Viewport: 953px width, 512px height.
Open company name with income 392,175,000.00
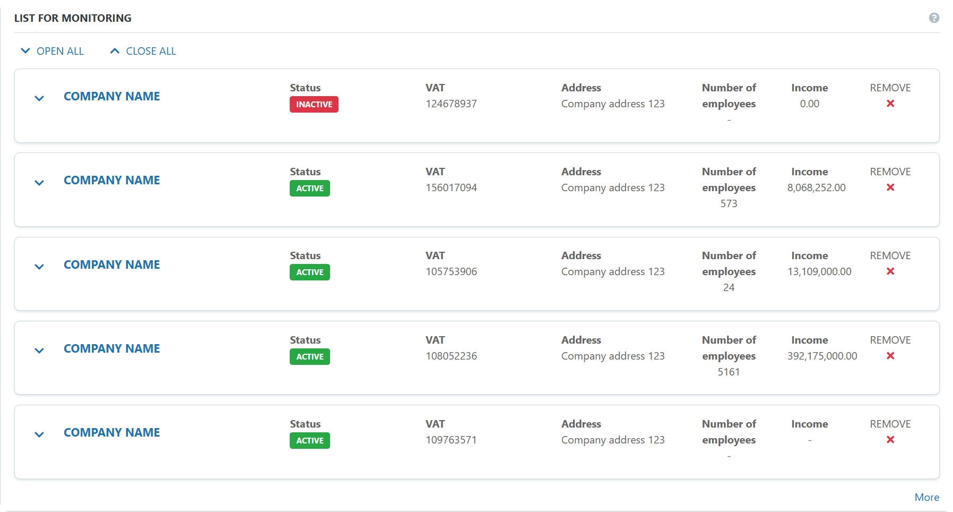pyautogui.click(x=111, y=348)
